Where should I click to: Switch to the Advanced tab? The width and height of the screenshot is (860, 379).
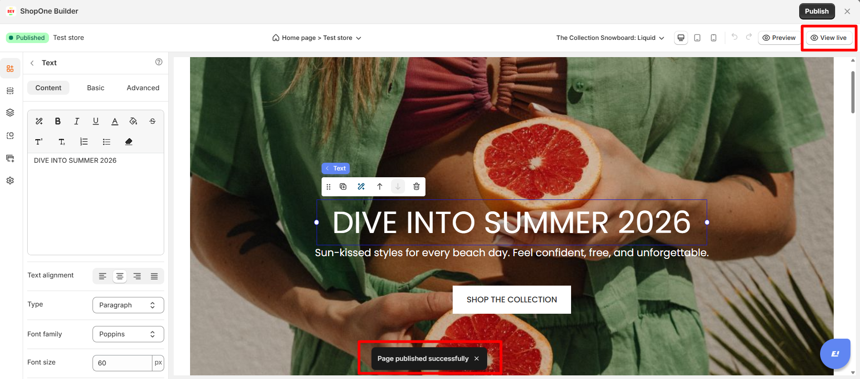[x=143, y=88]
